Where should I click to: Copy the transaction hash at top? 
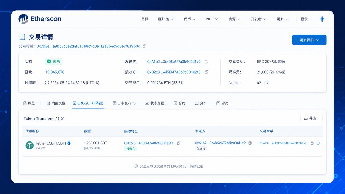click(144, 46)
